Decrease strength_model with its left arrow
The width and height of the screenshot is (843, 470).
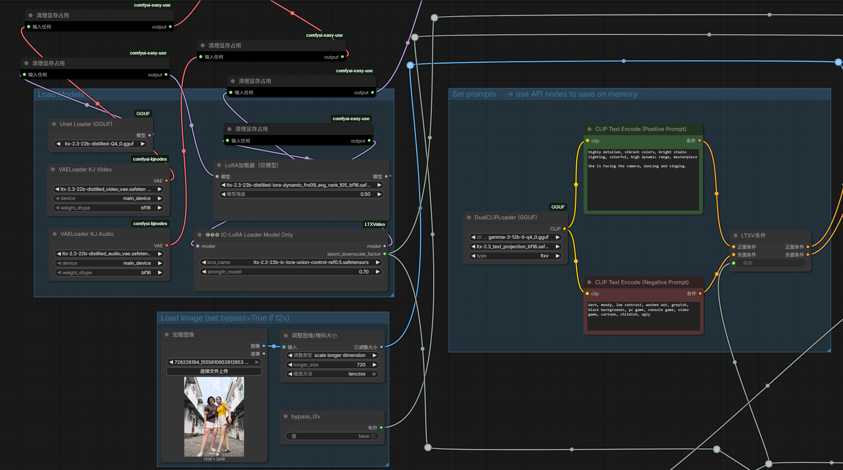204,272
